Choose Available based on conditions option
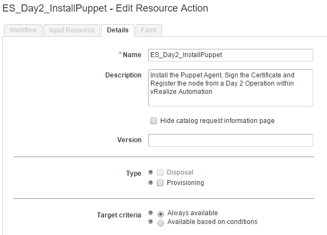The height and width of the screenshot is (235, 327). tap(161, 223)
